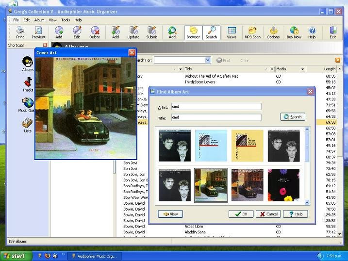Open Lists shortcut in the sidebar
This screenshot has width=348, height=261.
(28, 125)
